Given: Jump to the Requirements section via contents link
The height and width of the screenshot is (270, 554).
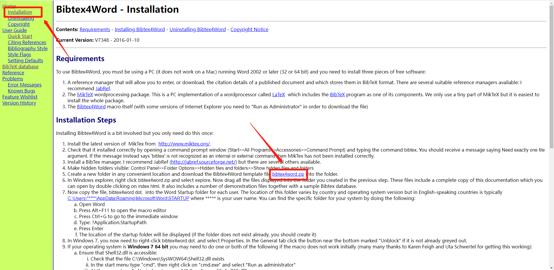Looking at the screenshot, I should (x=95, y=29).
